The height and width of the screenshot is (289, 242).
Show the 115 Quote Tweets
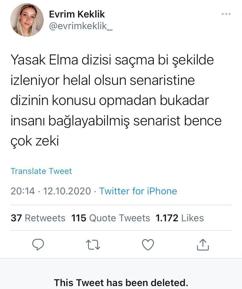(110, 218)
